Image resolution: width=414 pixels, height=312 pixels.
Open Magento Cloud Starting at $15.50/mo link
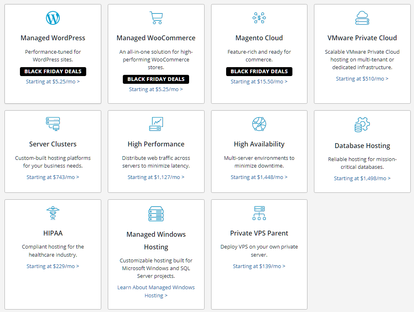click(x=259, y=82)
